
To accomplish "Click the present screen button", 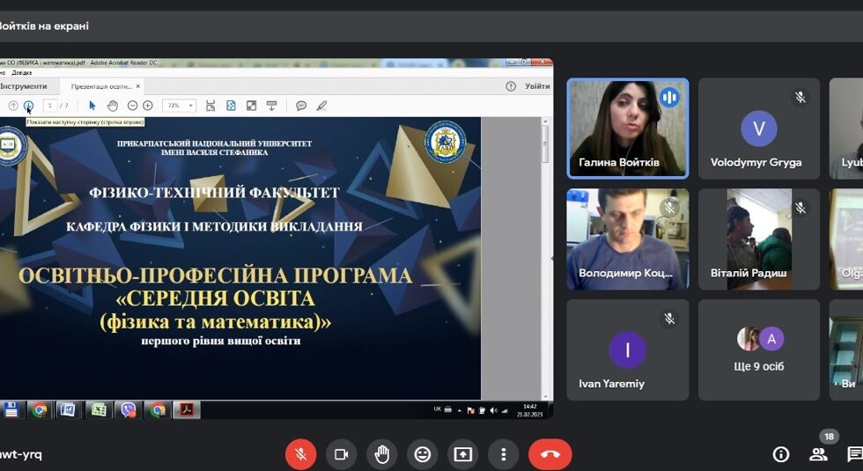I will click(463, 454).
